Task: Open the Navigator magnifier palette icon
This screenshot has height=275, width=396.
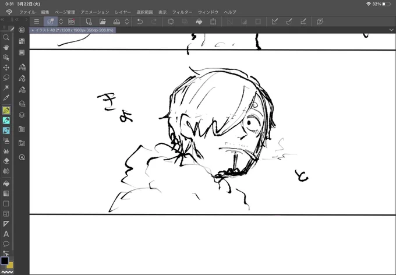Action: point(22,157)
